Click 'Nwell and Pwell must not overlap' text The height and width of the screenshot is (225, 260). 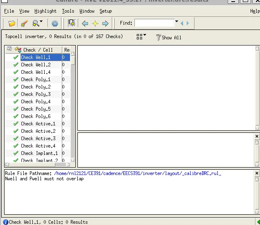[44, 179]
